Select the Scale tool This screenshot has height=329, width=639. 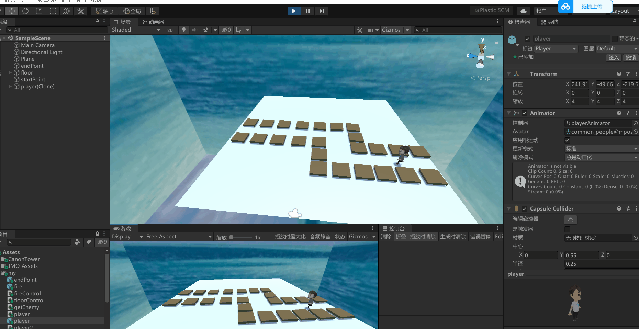(39, 11)
